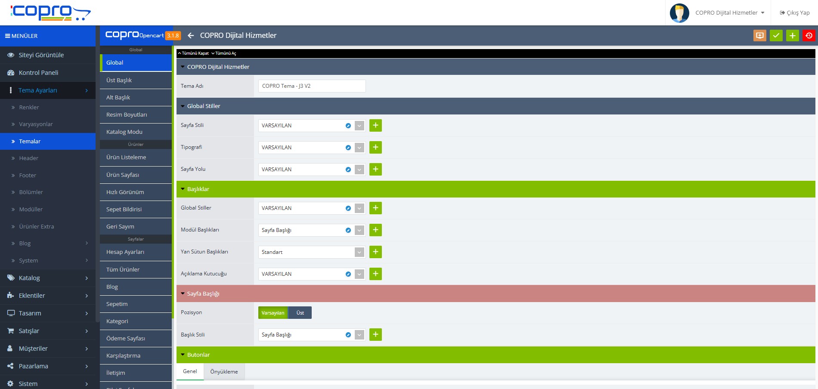Click the back arrow beside COPRO Dijital Hizmetler
This screenshot has width=818, height=389.
(x=191, y=36)
